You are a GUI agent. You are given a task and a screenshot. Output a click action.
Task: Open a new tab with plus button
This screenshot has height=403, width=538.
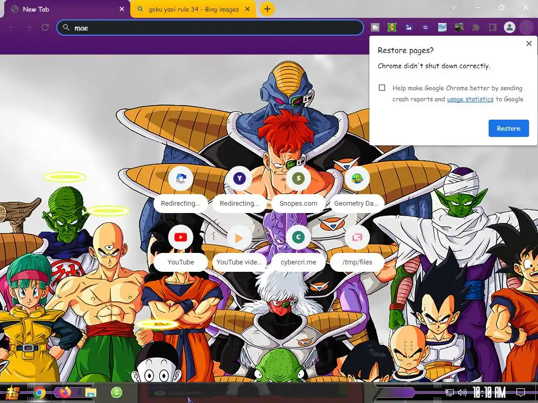pyautogui.click(x=267, y=9)
